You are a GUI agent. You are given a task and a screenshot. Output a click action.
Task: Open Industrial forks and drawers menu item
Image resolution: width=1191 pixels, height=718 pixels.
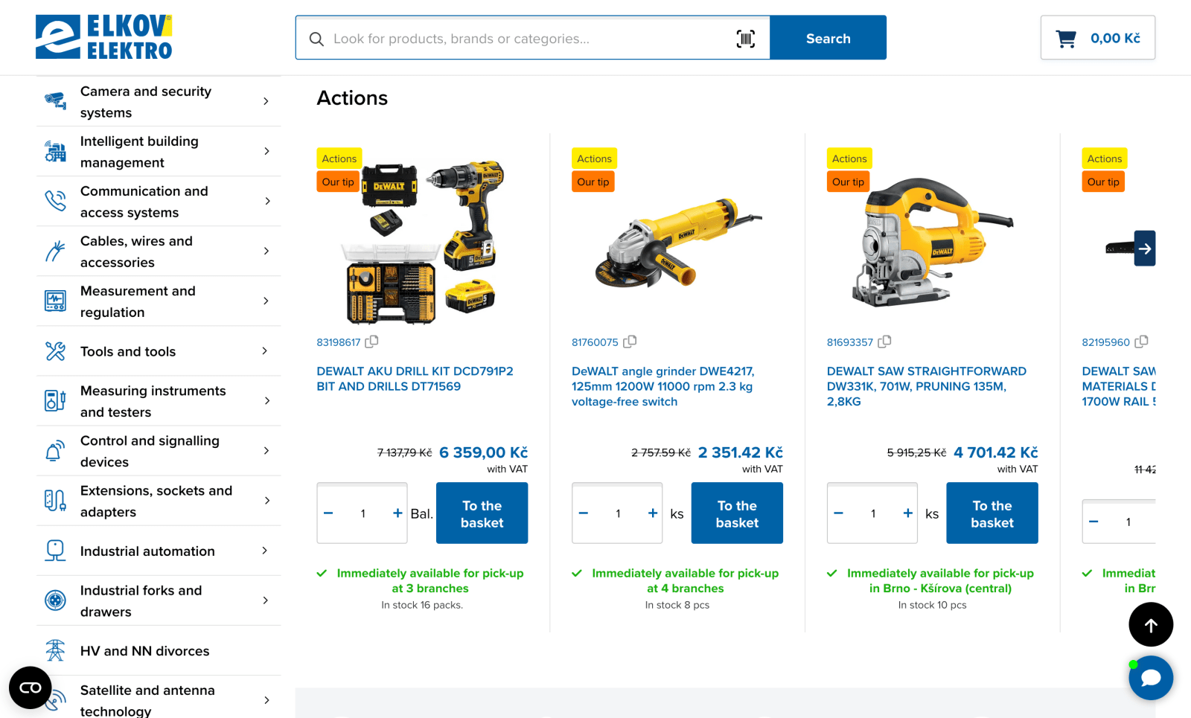click(x=141, y=601)
